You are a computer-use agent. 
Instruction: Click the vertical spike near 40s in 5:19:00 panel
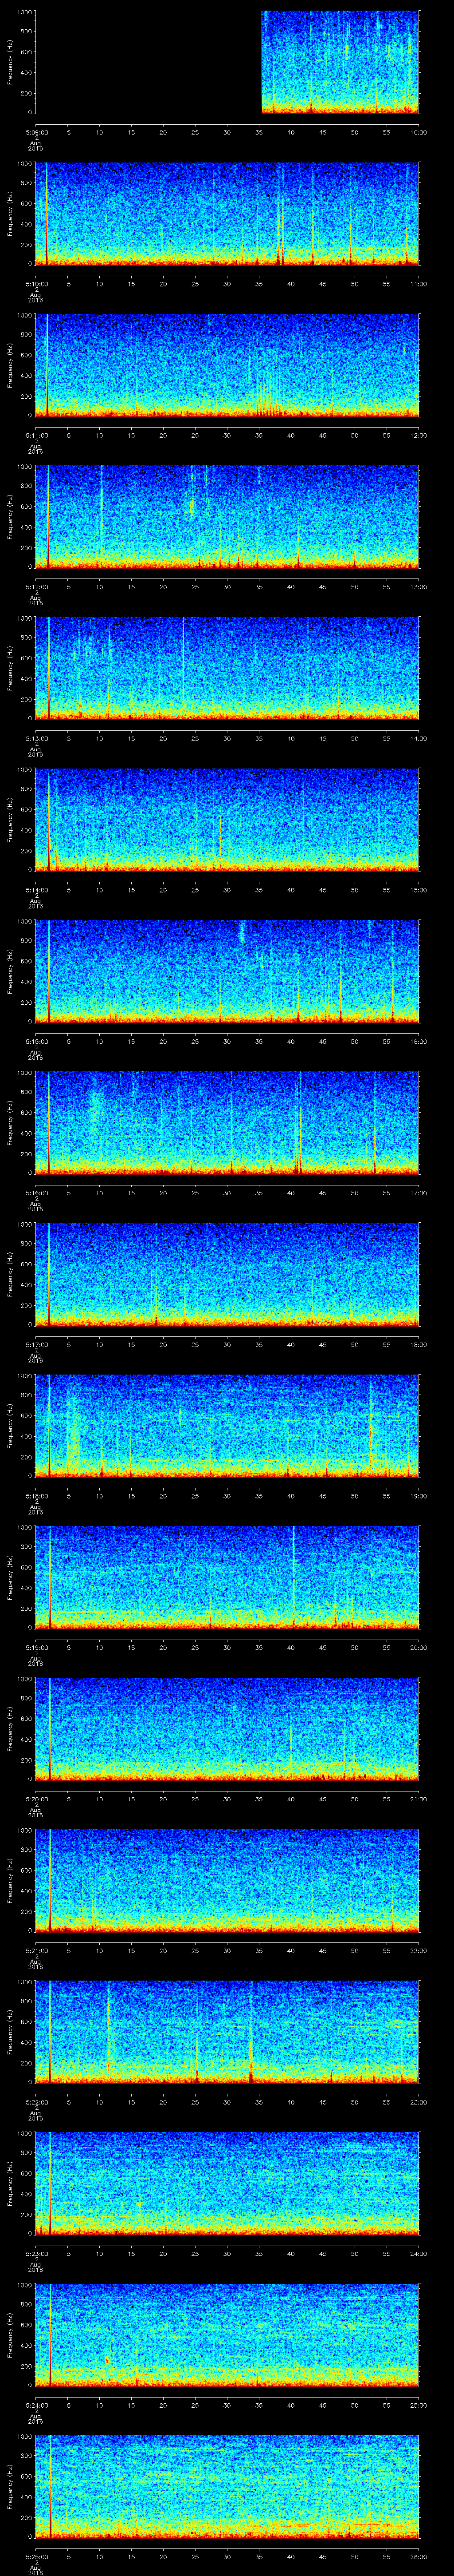coord(294,1570)
